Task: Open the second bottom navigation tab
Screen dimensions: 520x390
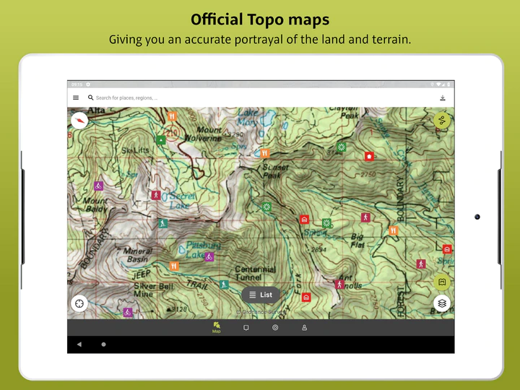Action: tap(246, 328)
